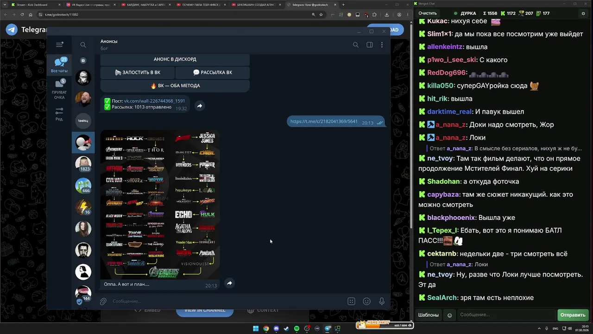
Task: Open the Telegram hamburger menu
Action: tap(59, 45)
